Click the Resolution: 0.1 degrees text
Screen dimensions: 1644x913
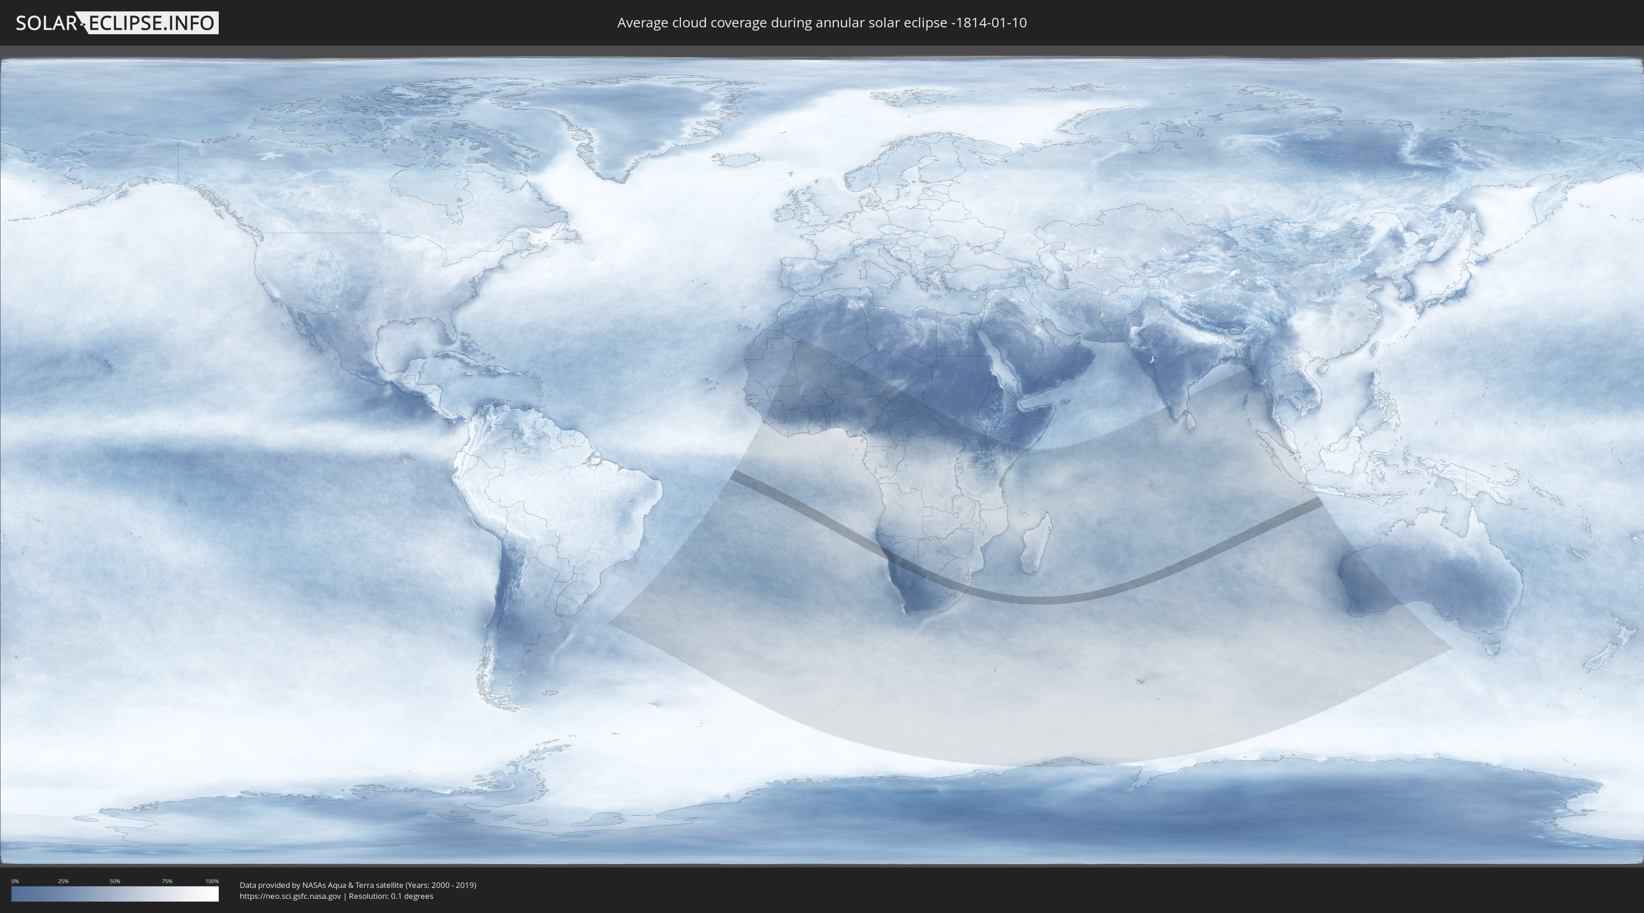click(x=390, y=897)
